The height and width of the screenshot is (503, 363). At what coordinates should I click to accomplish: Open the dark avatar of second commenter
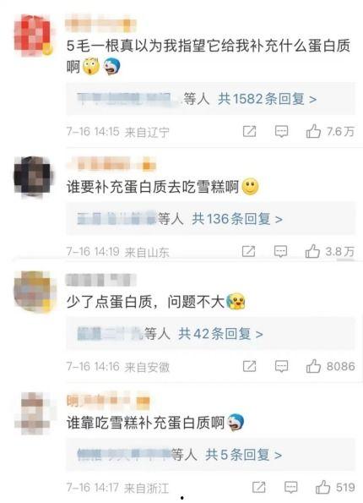(x=33, y=176)
